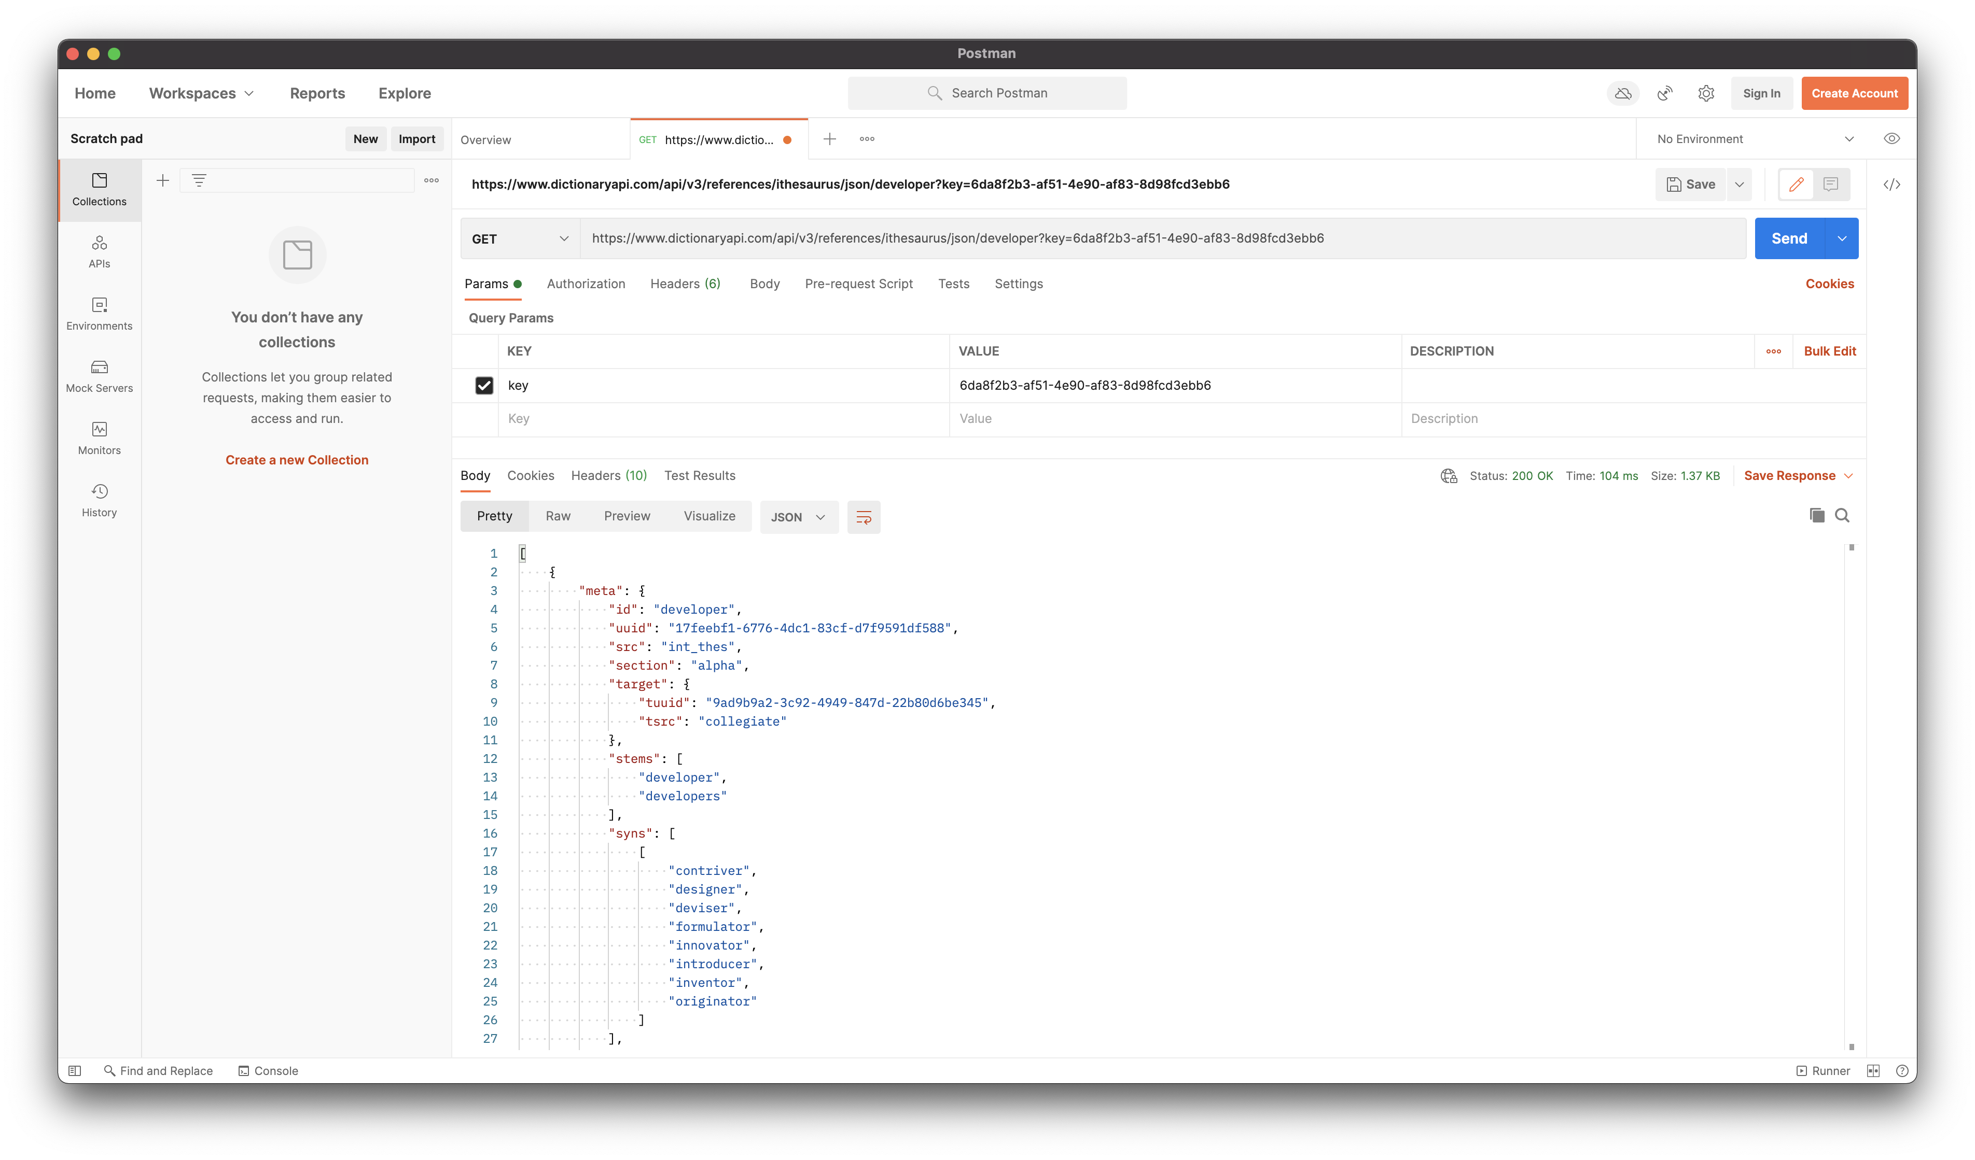Uncheck the 'key' query param checkbox
The image size is (1975, 1160).
484,385
